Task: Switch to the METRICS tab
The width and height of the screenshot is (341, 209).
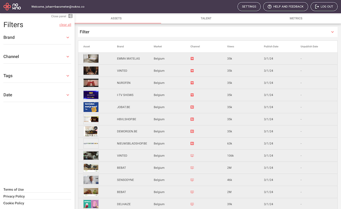Action: (x=296, y=18)
